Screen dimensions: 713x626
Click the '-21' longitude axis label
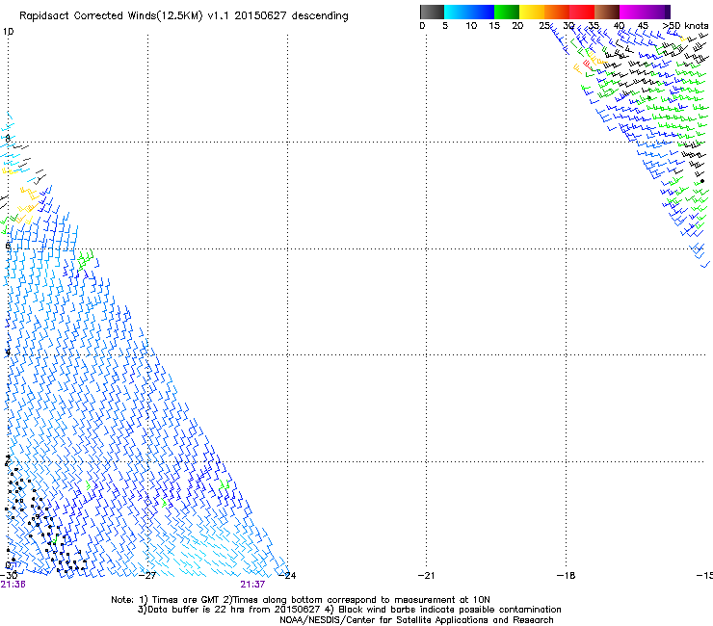tap(426, 575)
